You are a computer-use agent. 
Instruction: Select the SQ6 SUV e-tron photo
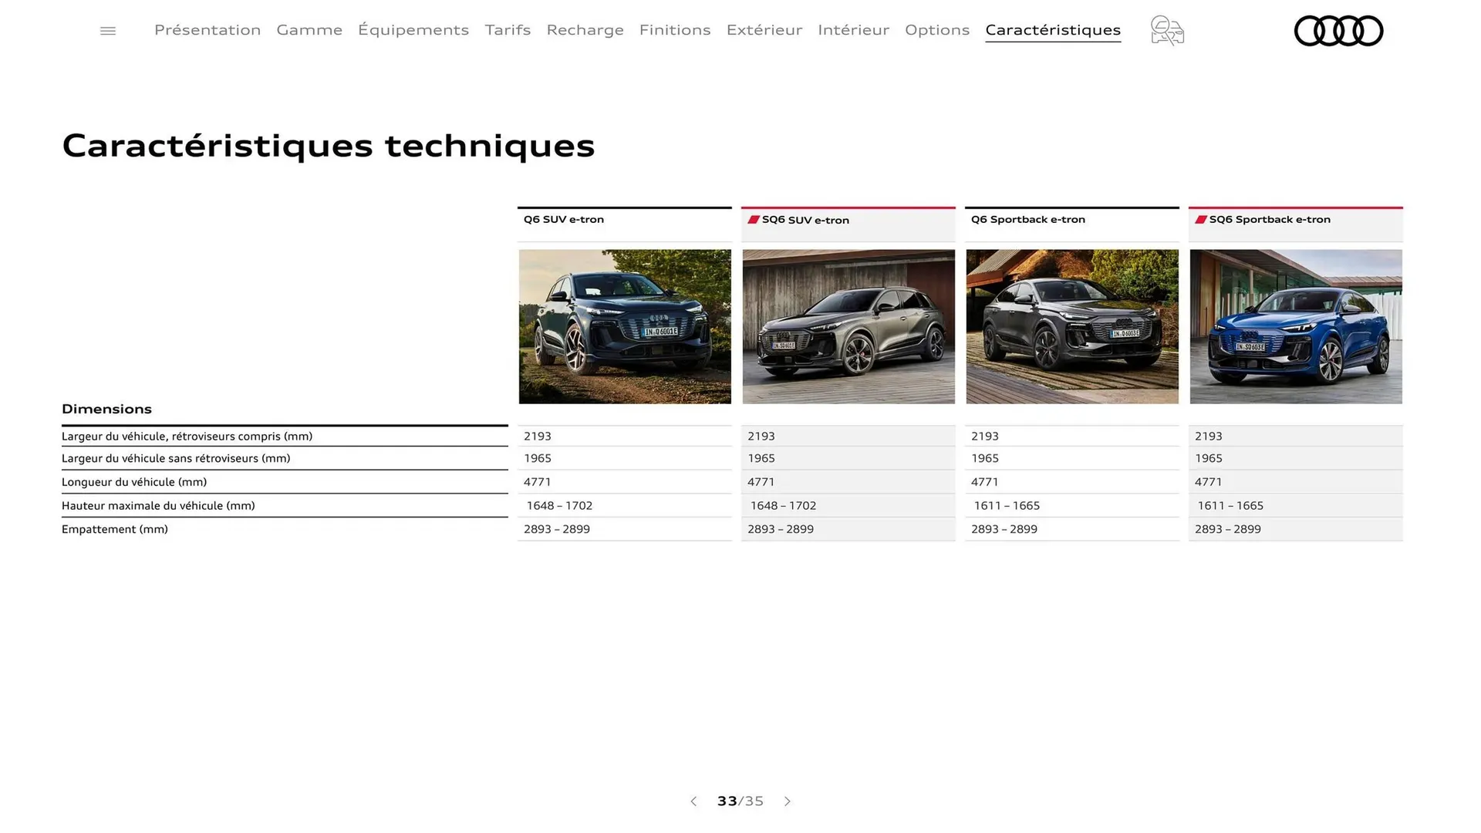848,326
